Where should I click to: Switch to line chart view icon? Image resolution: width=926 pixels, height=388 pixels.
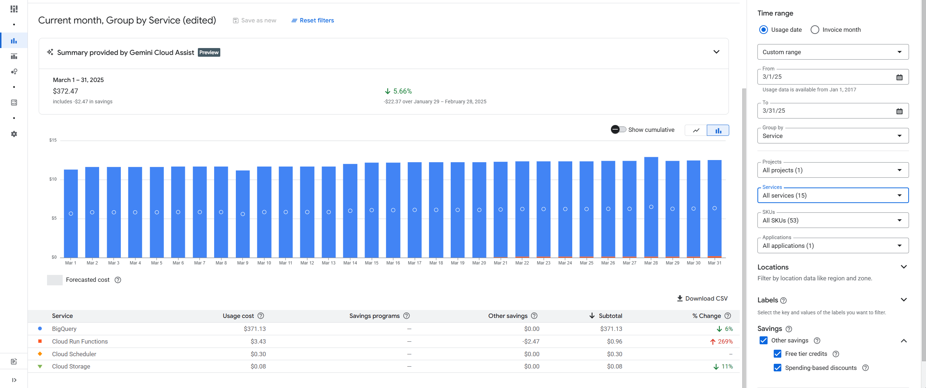696,130
